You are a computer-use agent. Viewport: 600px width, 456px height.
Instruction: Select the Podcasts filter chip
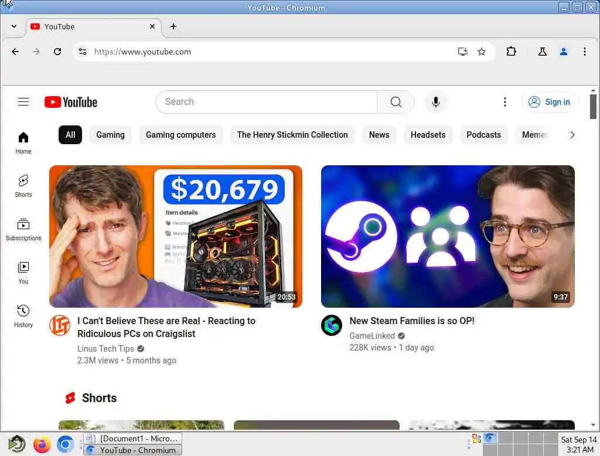483,135
